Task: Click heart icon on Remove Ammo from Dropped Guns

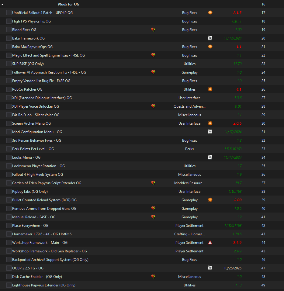Action: coord(153,208)
